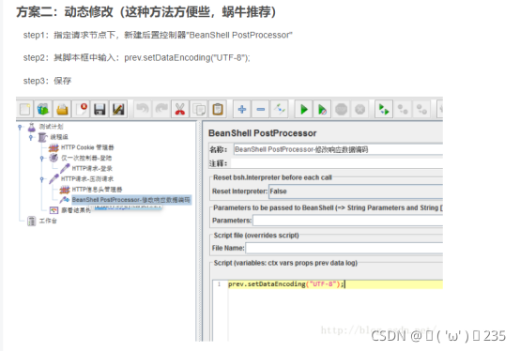Select BeanShell PostProcessor-修改响应数据编码 tree node
This screenshot has height=352, width=520.
click(131, 200)
